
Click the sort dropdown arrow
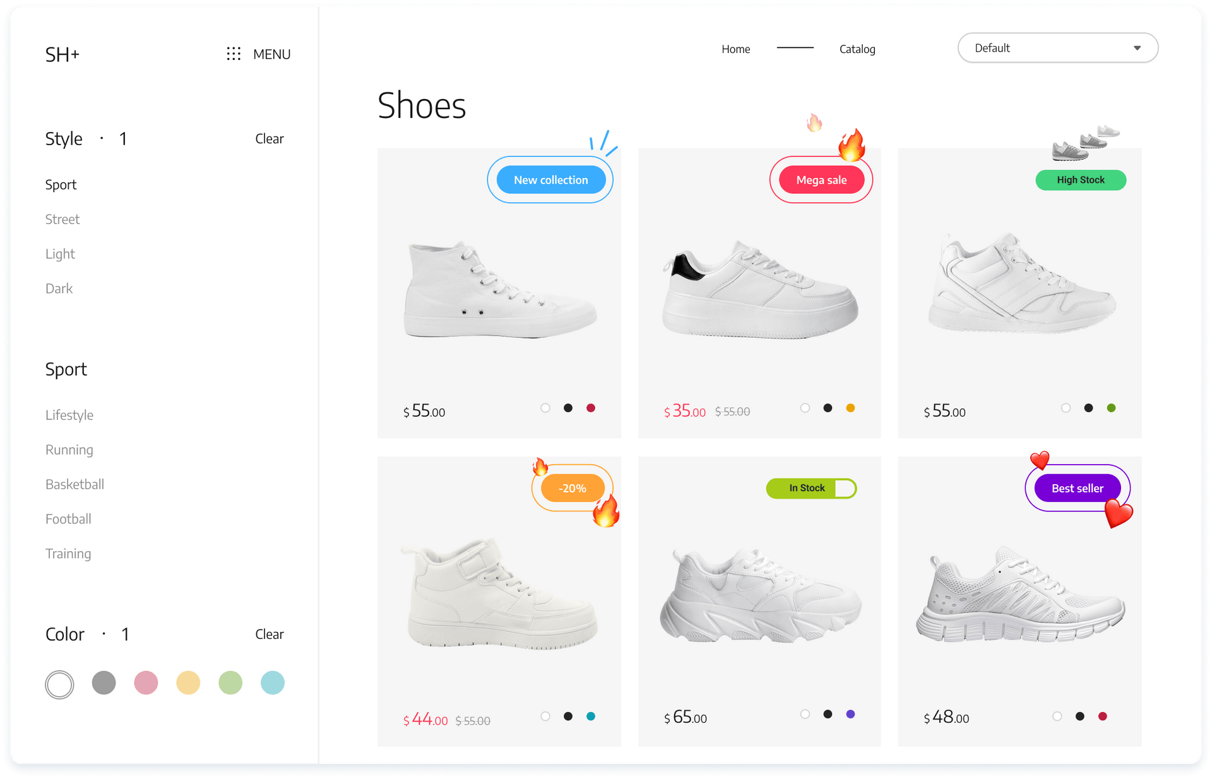[1137, 48]
